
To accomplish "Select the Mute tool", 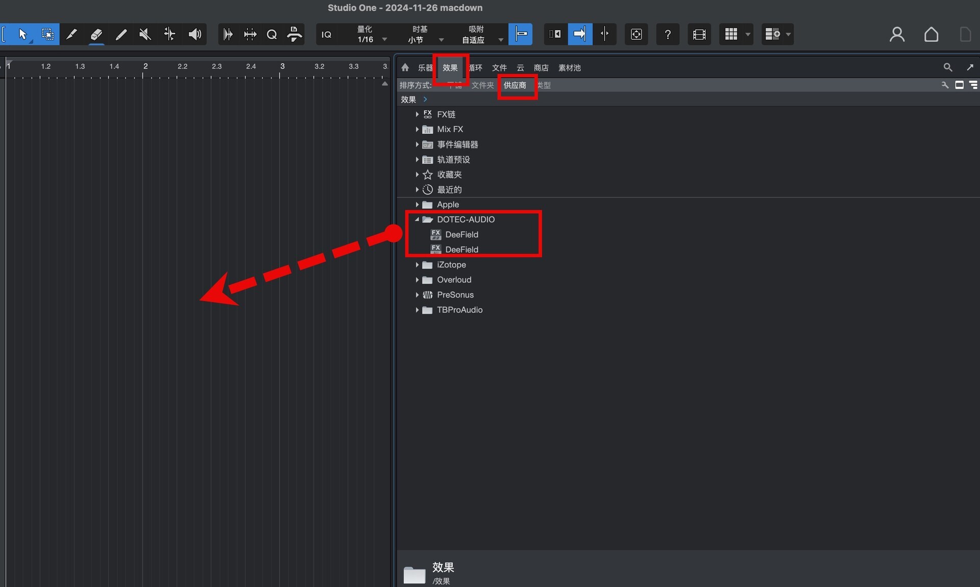I will tap(145, 34).
